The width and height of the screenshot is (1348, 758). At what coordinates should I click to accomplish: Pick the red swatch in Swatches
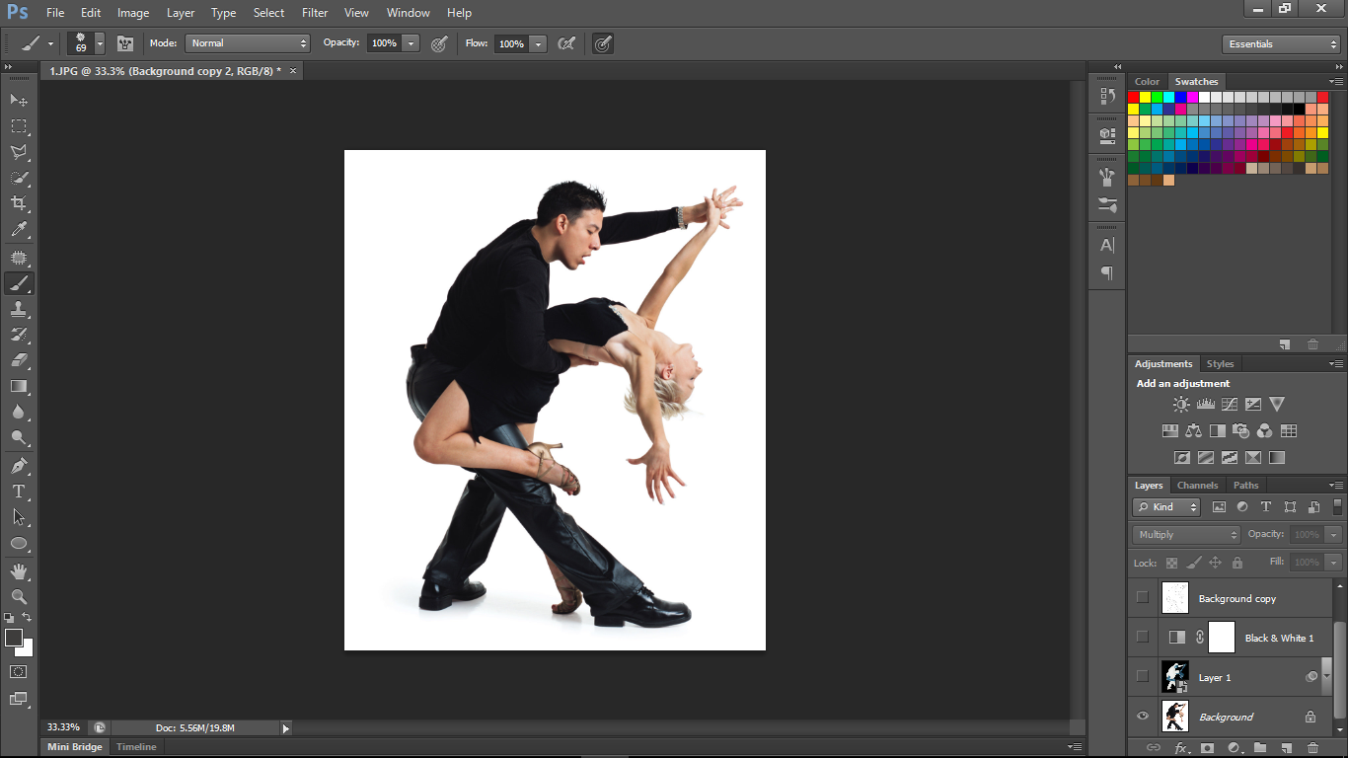(x=1134, y=97)
